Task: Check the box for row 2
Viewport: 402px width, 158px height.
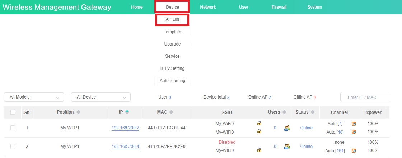Action: [13, 147]
